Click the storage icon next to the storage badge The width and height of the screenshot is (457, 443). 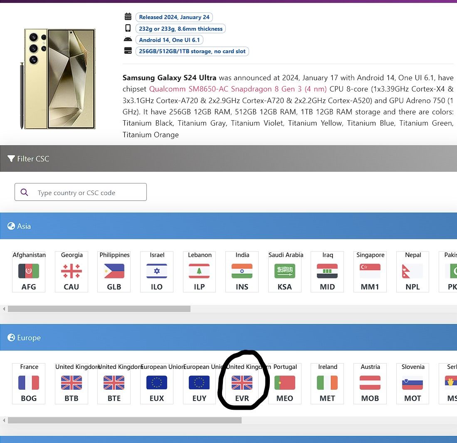(128, 50)
